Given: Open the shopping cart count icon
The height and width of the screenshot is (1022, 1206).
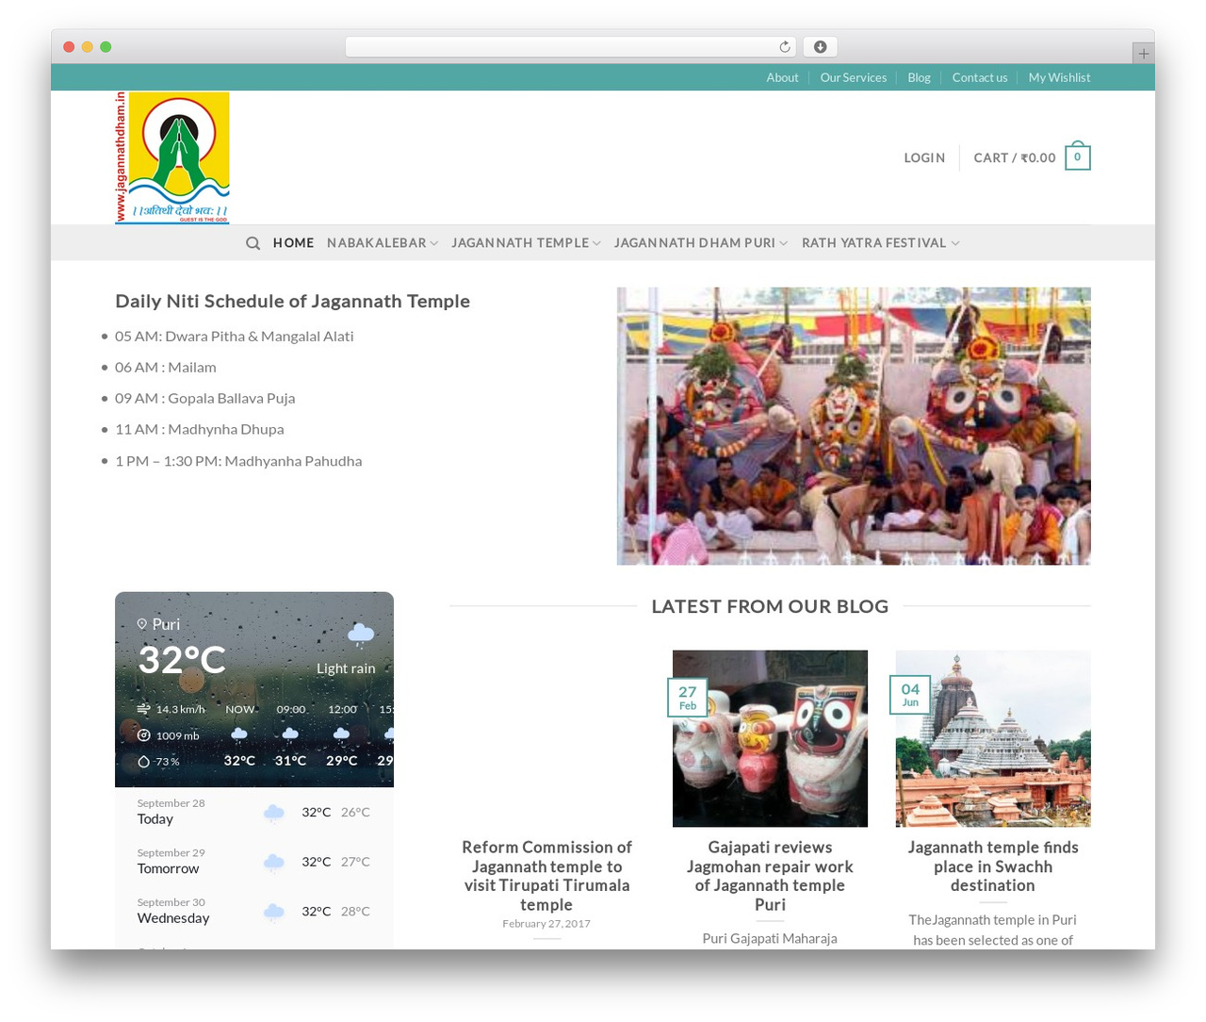Looking at the screenshot, I should tap(1078, 157).
